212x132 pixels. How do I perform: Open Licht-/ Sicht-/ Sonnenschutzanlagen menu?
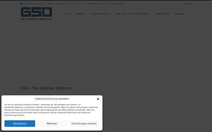point(132,14)
